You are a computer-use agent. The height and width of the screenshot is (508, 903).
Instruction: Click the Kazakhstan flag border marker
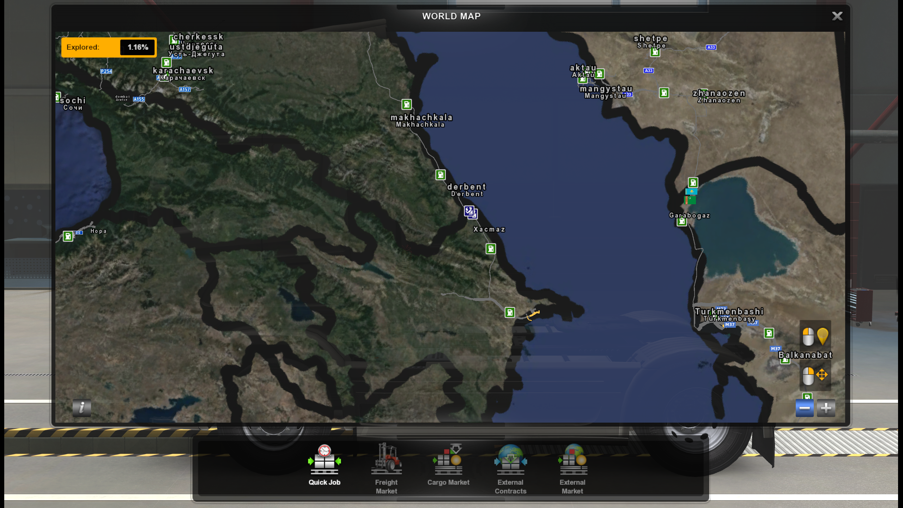point(691,191)
